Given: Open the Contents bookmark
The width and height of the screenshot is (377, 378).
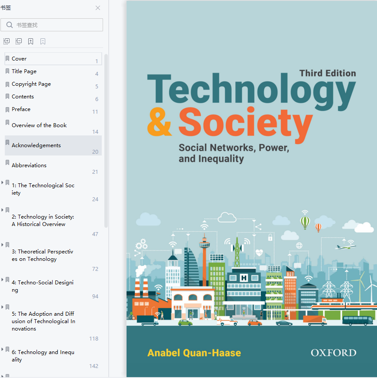Looking at the screenshot, I should pos(53,97).
